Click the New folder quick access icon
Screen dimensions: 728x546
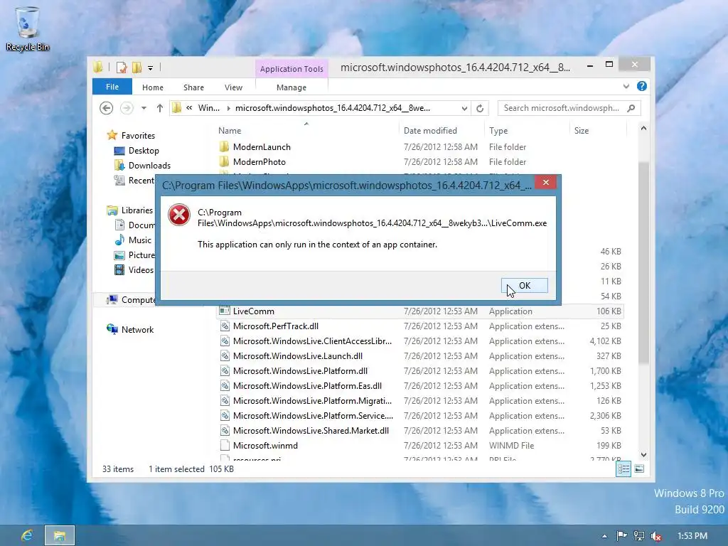tap(136, 68)
